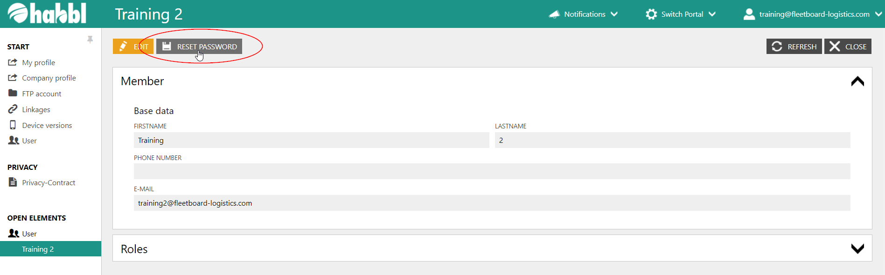Screen dimensions: 885x275
Task: Go to Company profile
Action: (49, 78)
